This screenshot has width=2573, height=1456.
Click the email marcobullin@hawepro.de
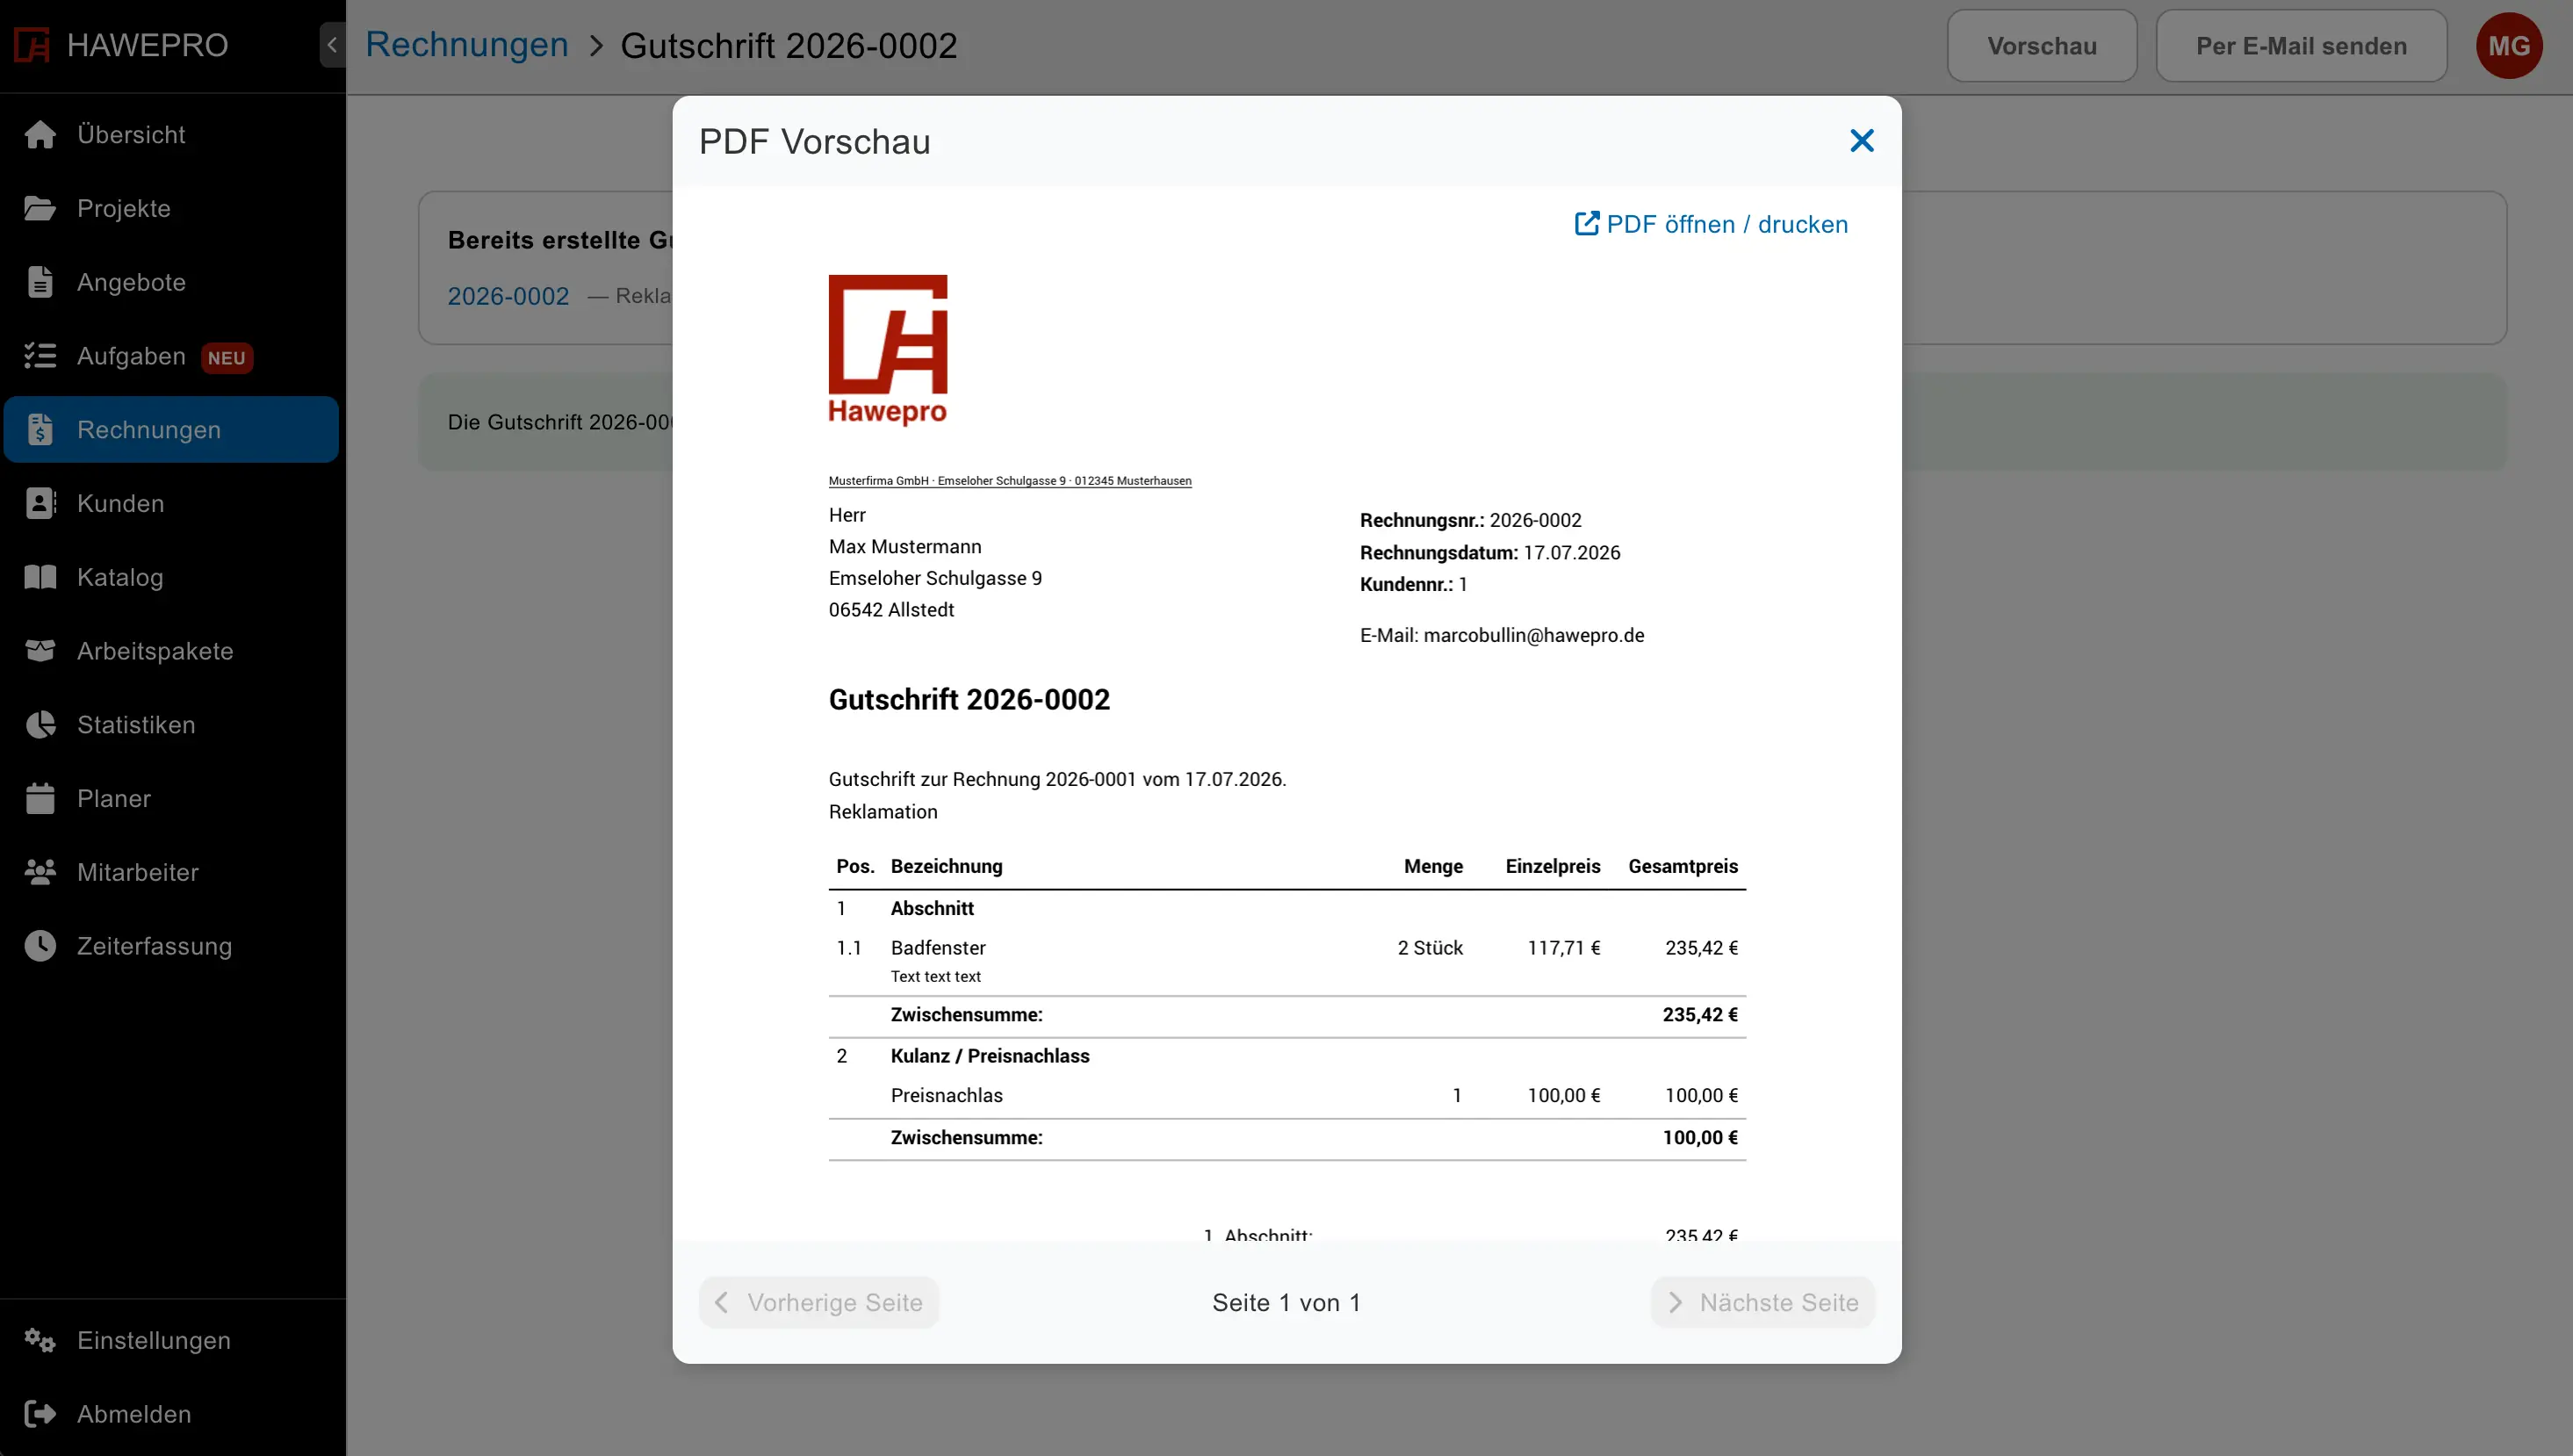[1534, 635]
